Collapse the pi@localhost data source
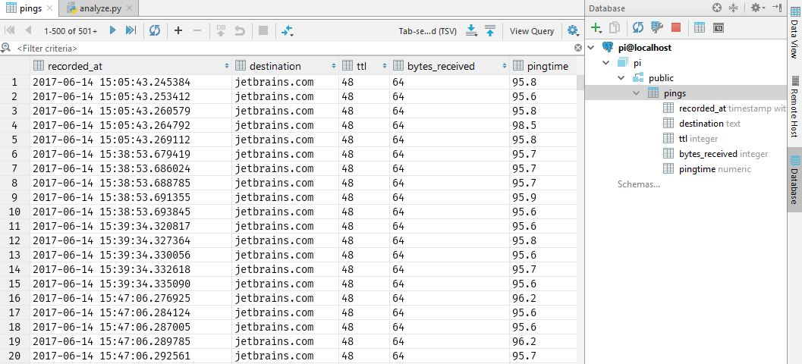Viewport: 802px width, 364px height. 592,48
